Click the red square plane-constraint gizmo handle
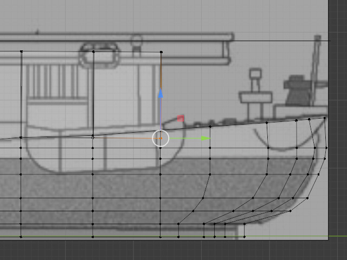The image size is (347, 260). tap(181, 118)
